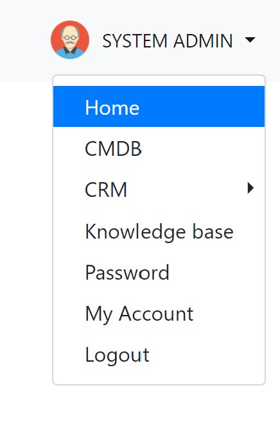This screenshot has width=280, height=422.
Task: Click Logout to sign out
Action: [x=159, y=355]
